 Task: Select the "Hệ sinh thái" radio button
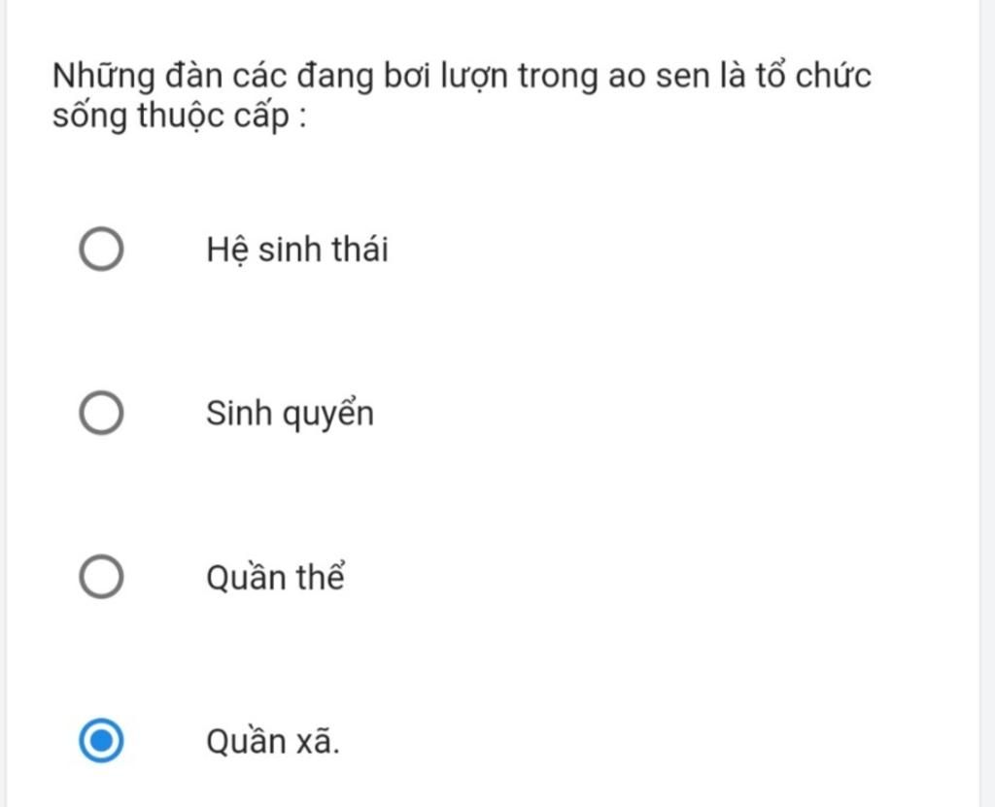101,250
